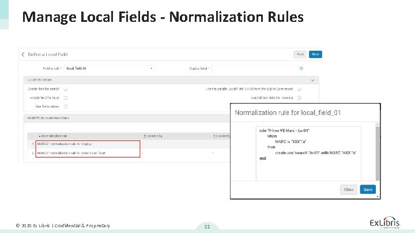This screenshot has width=415, height=233.
Task: Click inside the normalization rule text editor
Action: pos(308,154)
